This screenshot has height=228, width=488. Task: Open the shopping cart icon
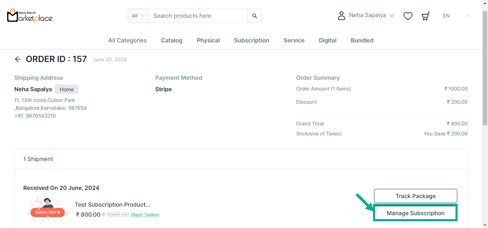point(425,16)
